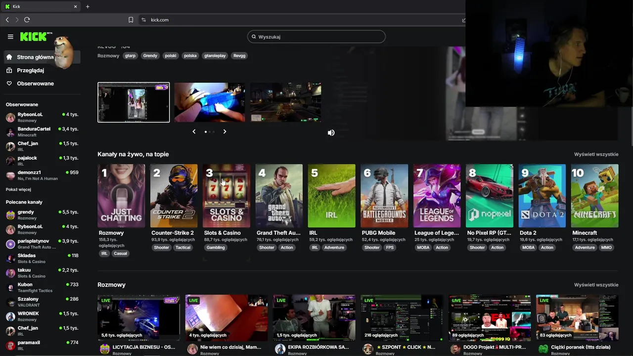Open Grand Theft Auto category card
This screenshot has height=356, width=633.
[x=279, y=196]
